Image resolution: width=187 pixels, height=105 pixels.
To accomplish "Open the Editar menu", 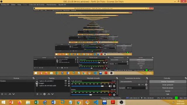I will tap(13, 5).
